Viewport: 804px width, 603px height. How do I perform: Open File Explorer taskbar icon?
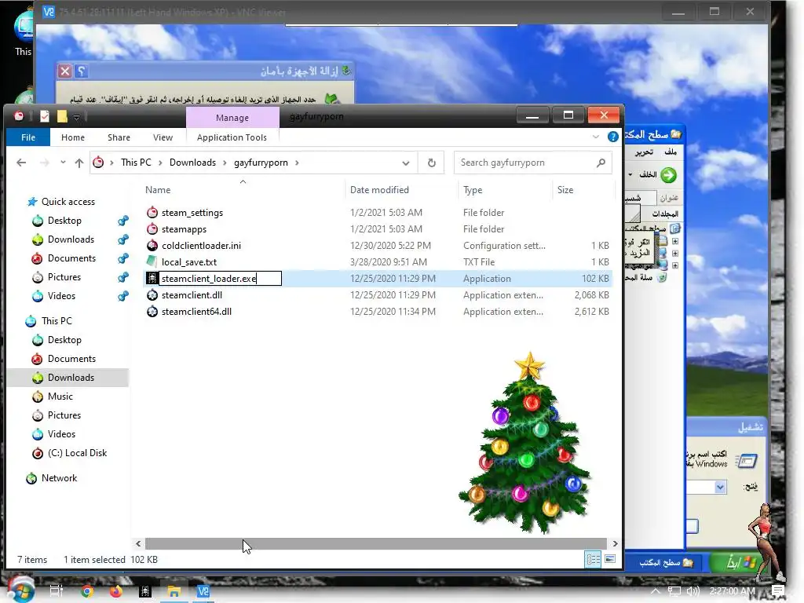(x=174, y=591)
